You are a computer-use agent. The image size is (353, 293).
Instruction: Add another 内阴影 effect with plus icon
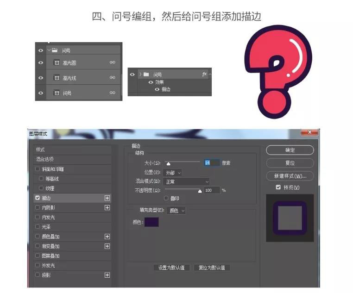pyautogui.click(x=107, y=207)
